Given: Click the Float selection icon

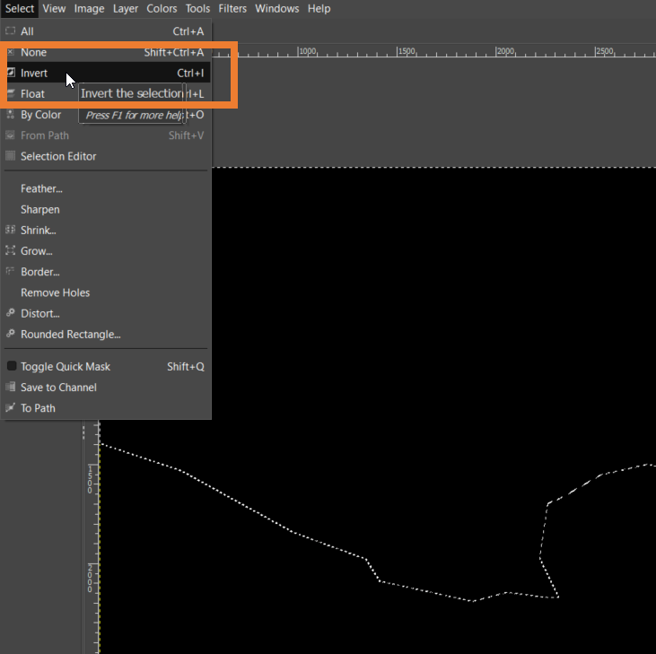Looking at the screenshot, I should 11,93.
